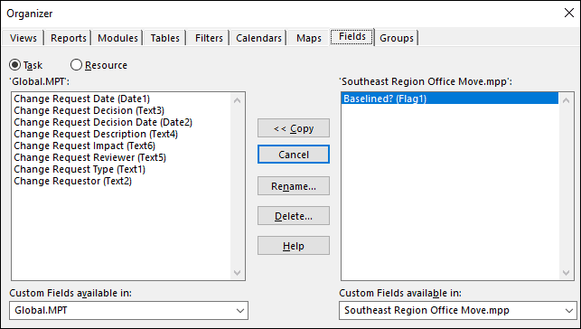Screen dimensions: 581x329
Task: Go to the Filters tab
Action: (209, 38)
